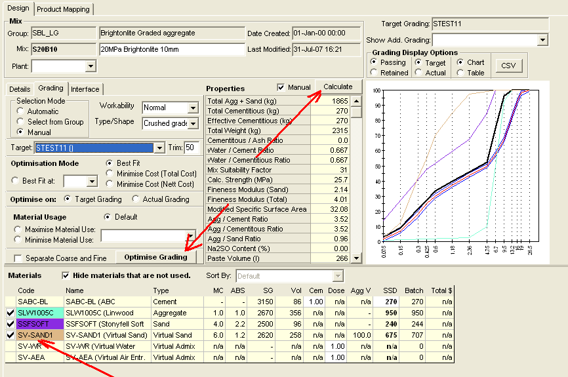Select Retained grading display option
Viewport: 568px width, 377px height.
click(x=374, y=73)
